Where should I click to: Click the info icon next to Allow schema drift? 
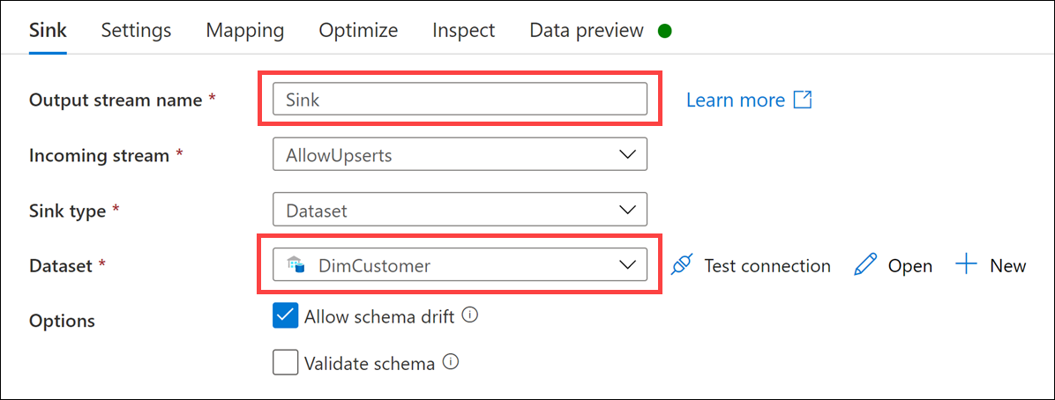(x=471, y=315)
